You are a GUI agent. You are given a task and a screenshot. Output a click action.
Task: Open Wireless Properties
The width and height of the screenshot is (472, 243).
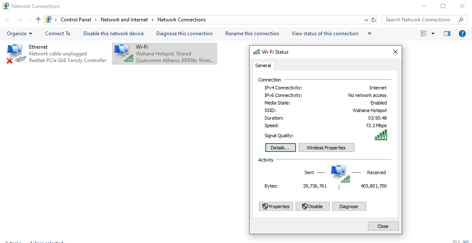326,148
